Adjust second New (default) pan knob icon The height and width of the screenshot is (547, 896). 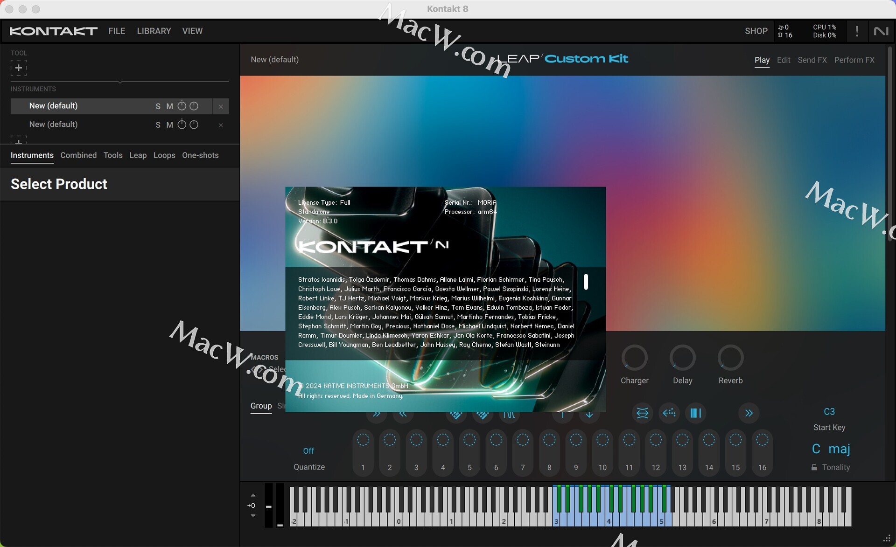coord(194,125)
